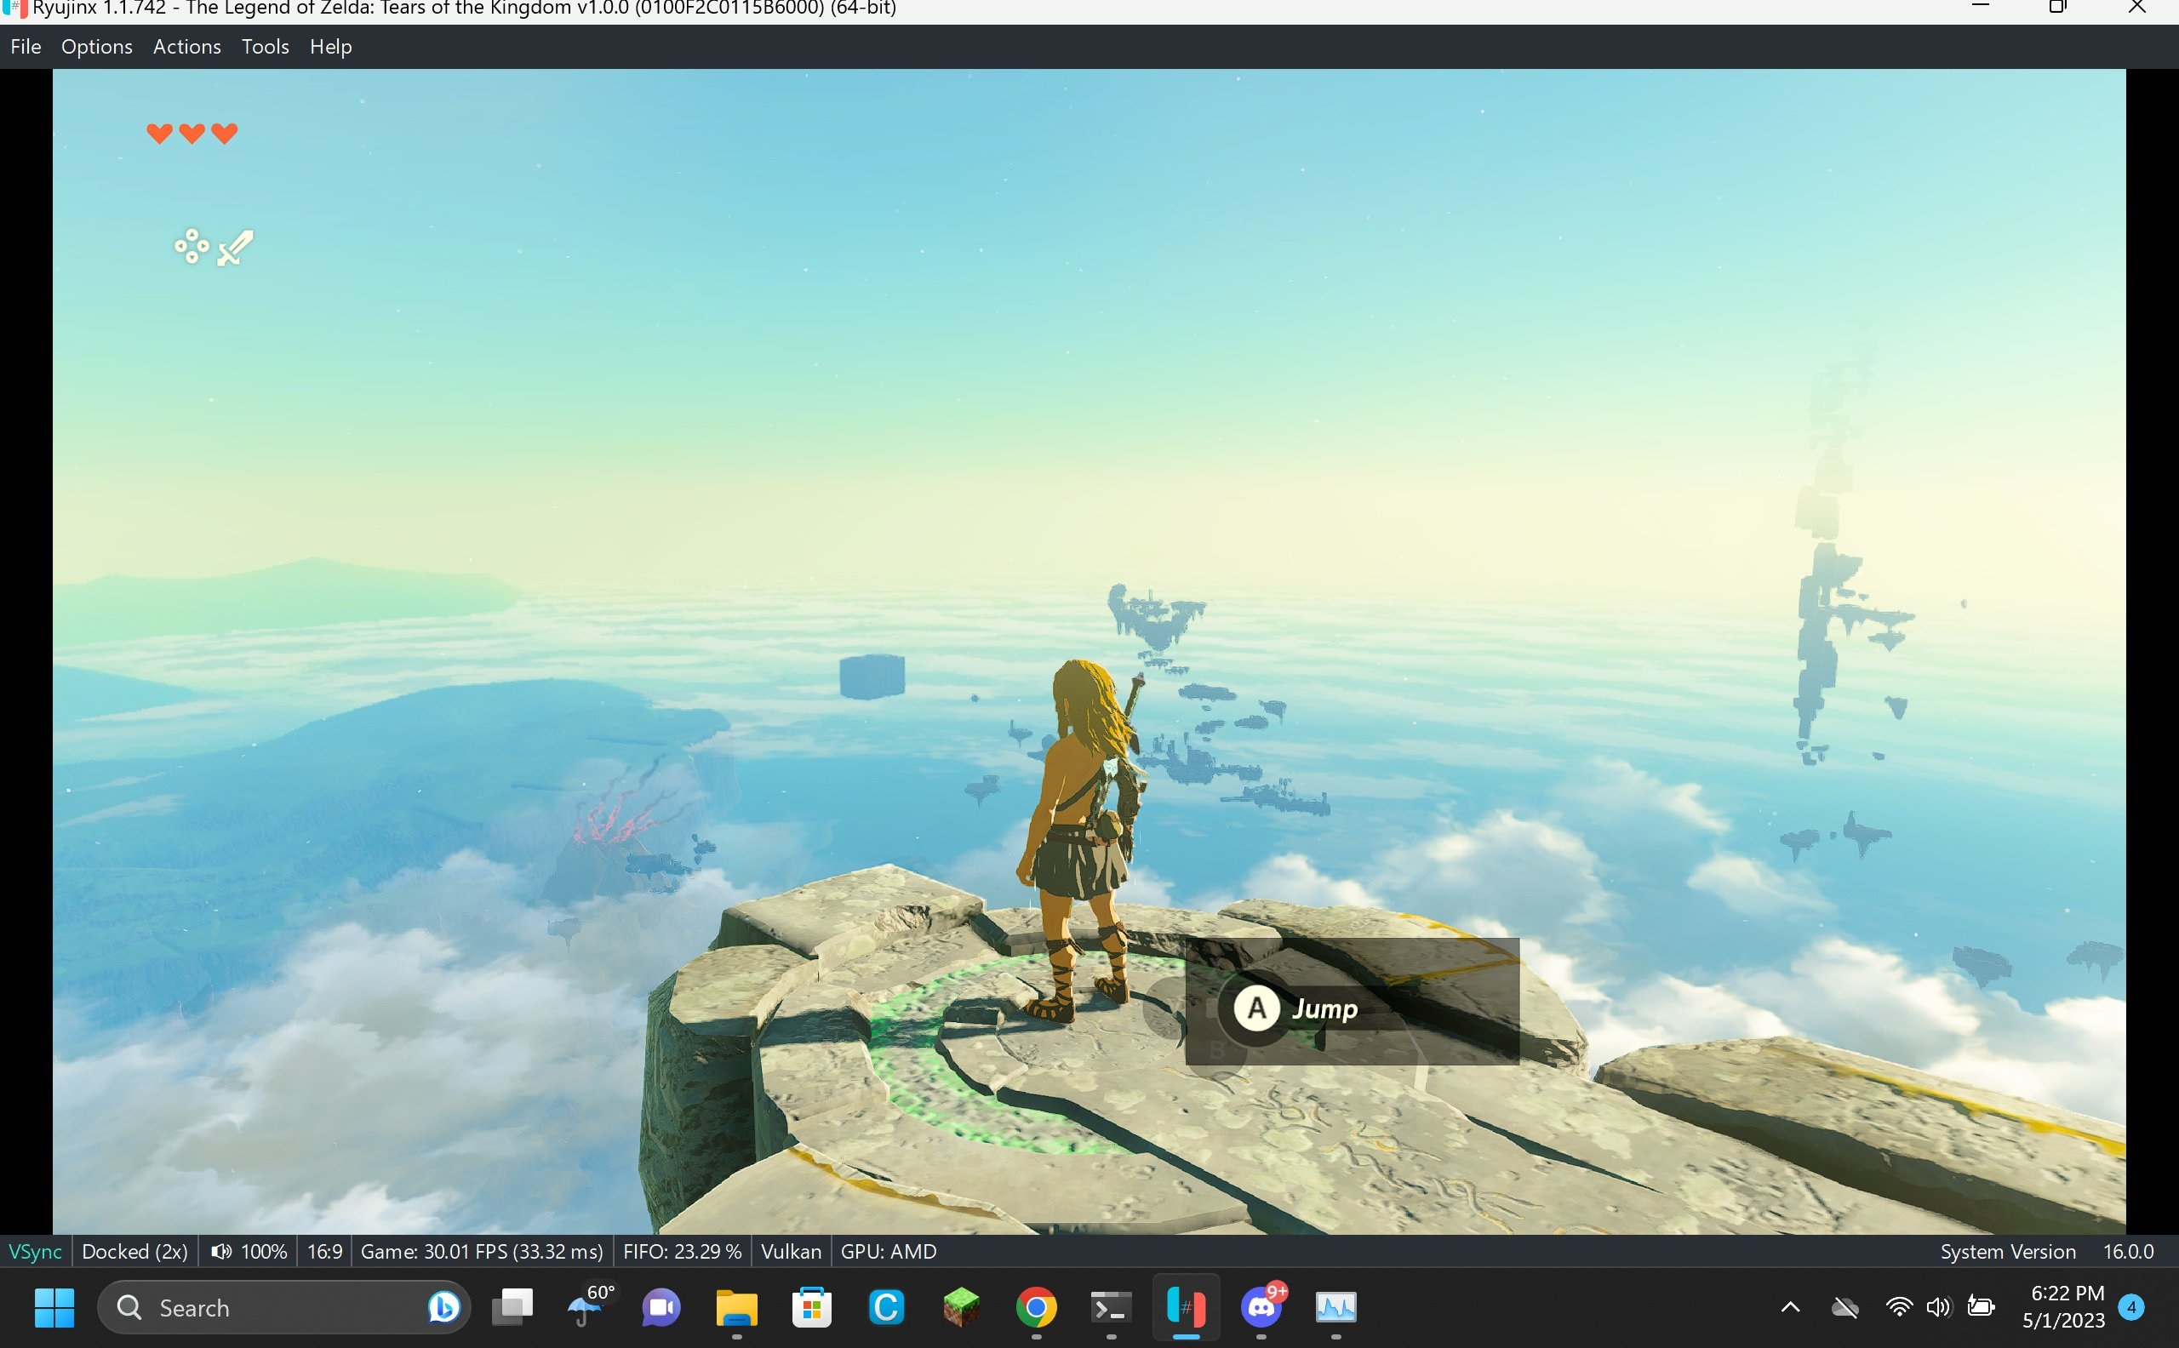Open the Help menu
2179x1348 pixels.
click(331, 46)
